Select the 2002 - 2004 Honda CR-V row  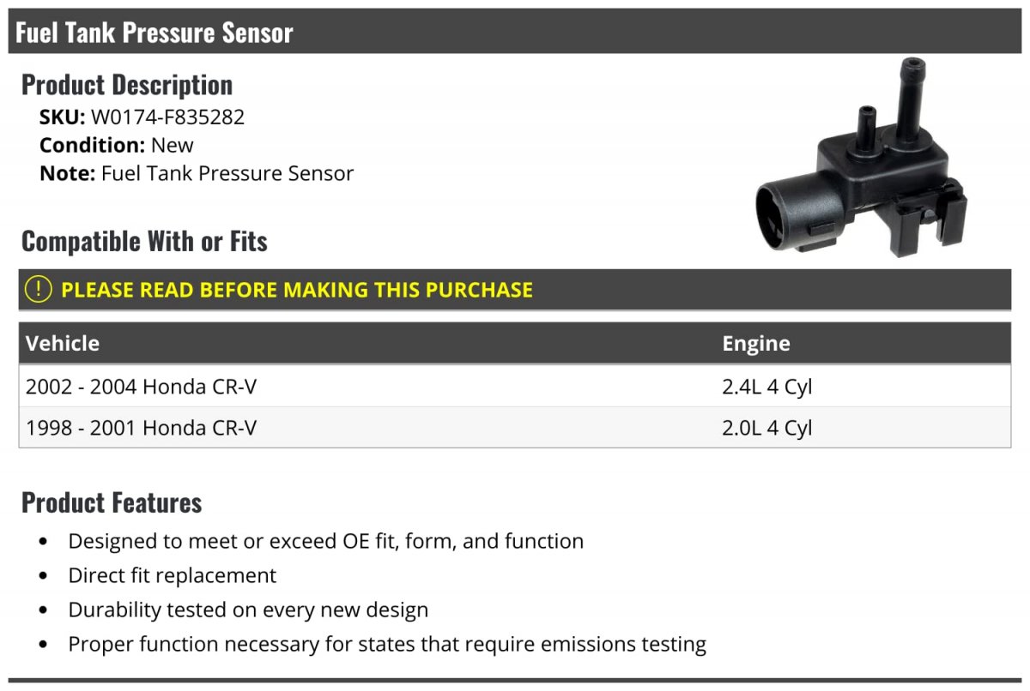[x=515, y=387]
